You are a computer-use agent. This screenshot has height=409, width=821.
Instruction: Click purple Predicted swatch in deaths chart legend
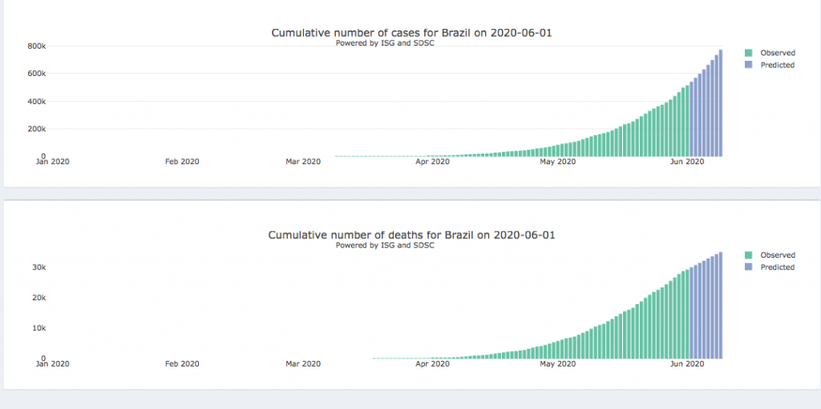point(749,267)
